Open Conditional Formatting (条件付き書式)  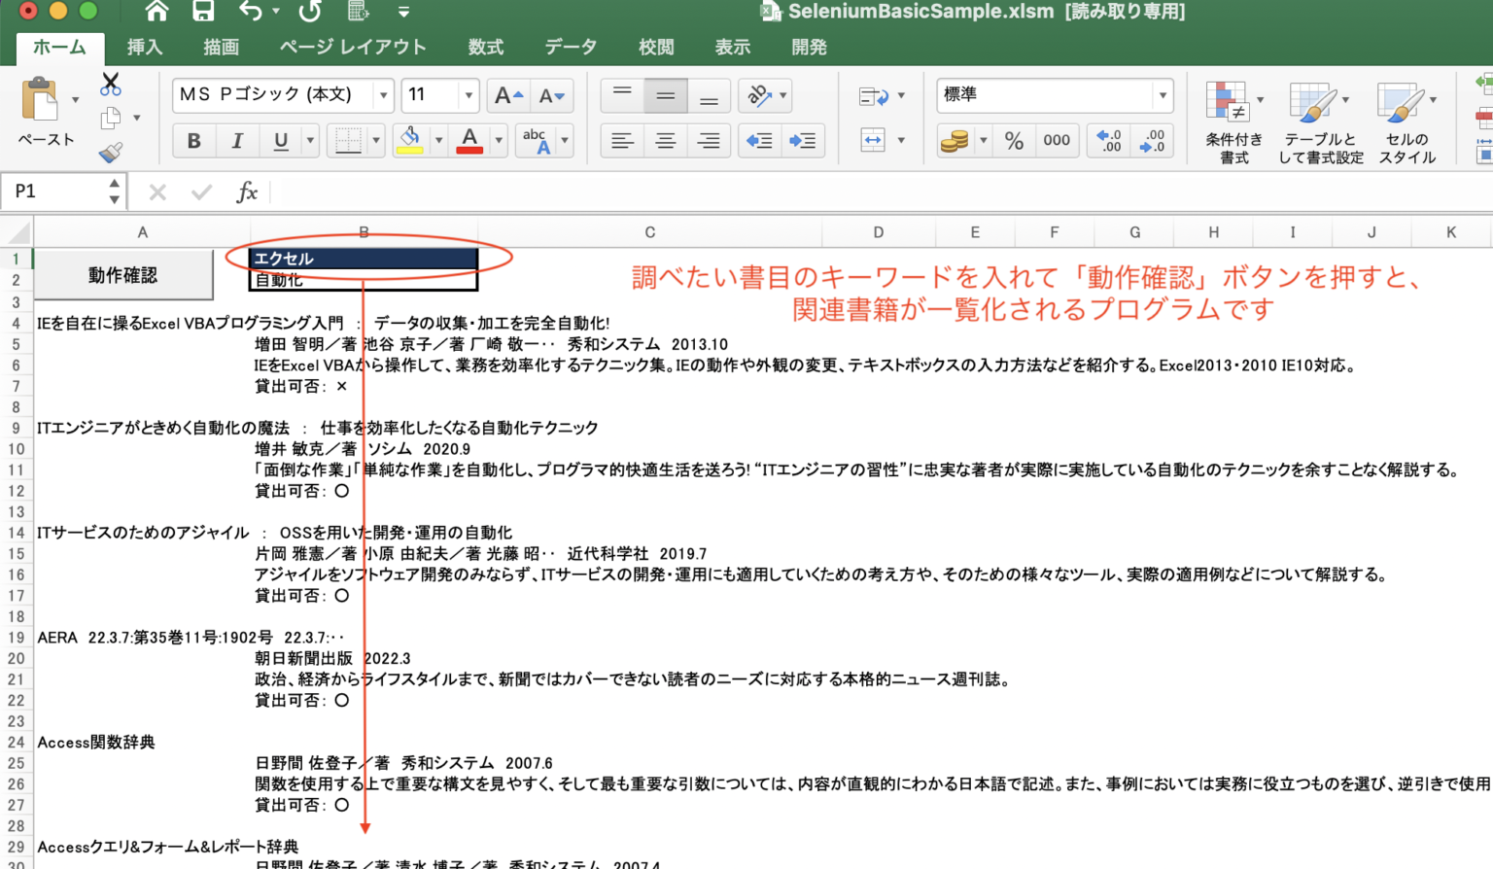(x=1233, y=122)
